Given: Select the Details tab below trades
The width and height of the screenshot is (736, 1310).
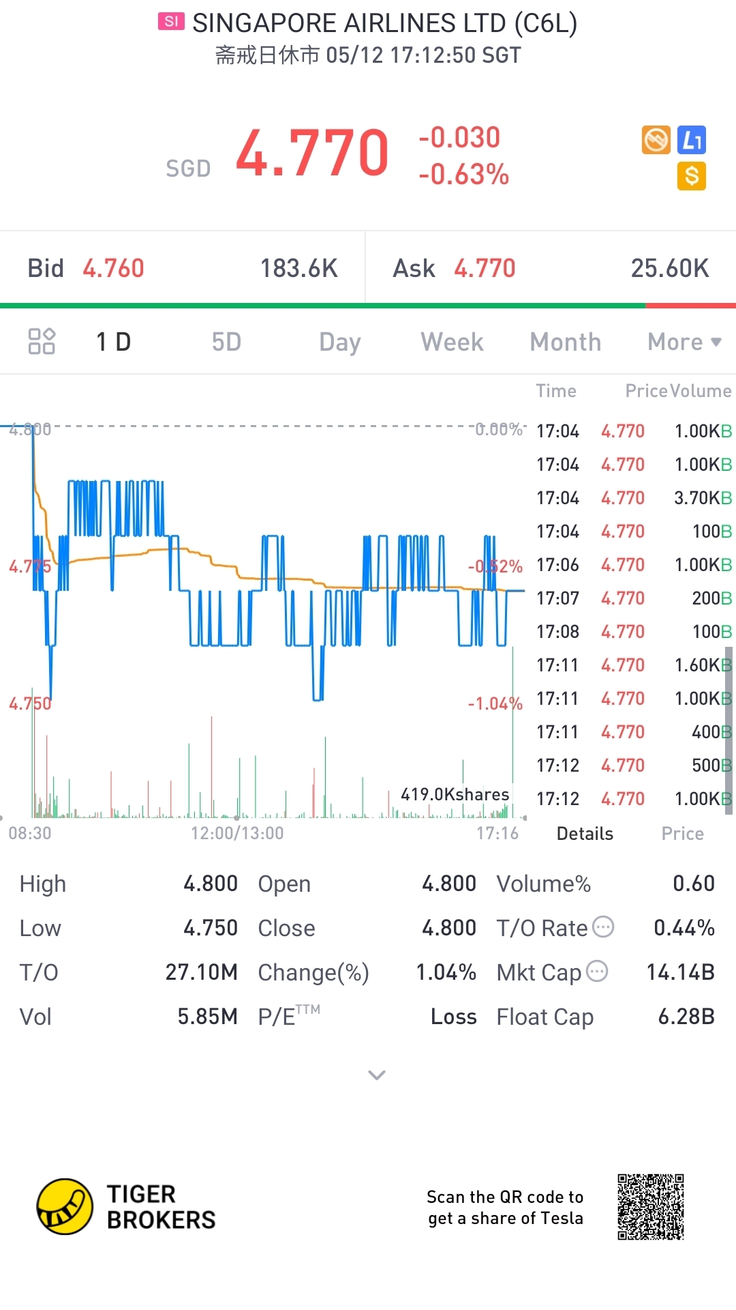Looking at the screenshot, I should pos(585,834).
